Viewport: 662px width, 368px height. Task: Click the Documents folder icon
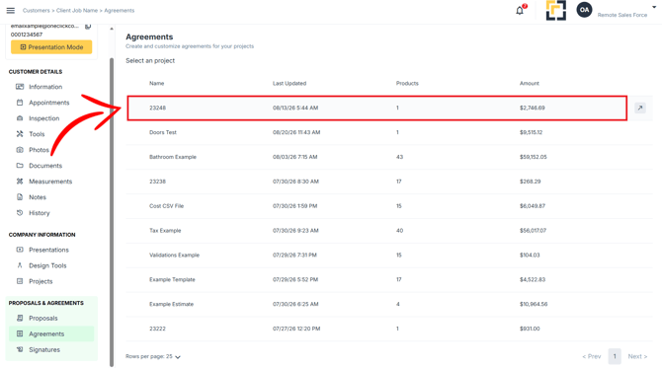[20, 166]
